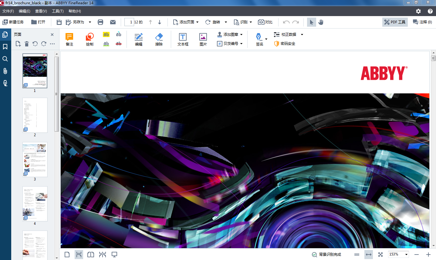Click the 文本框 (text box) tool

click(x=183, y=37)
